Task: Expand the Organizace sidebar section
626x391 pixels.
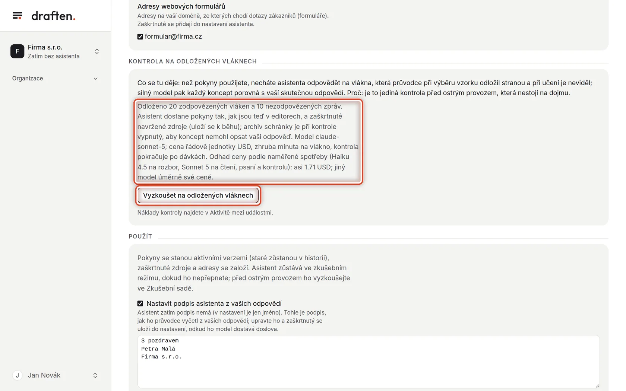Action: pyautogui.click(x=95, y=79)
